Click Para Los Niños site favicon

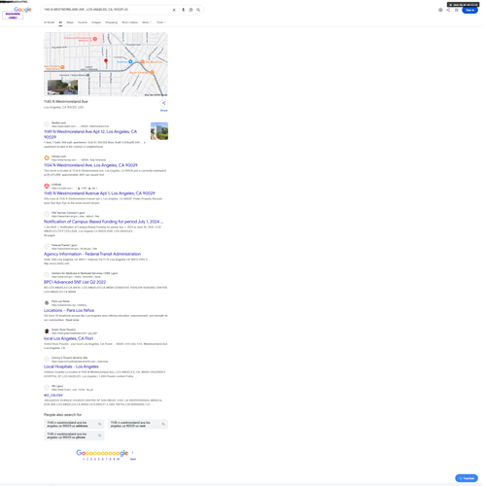[x=47, y=303]
